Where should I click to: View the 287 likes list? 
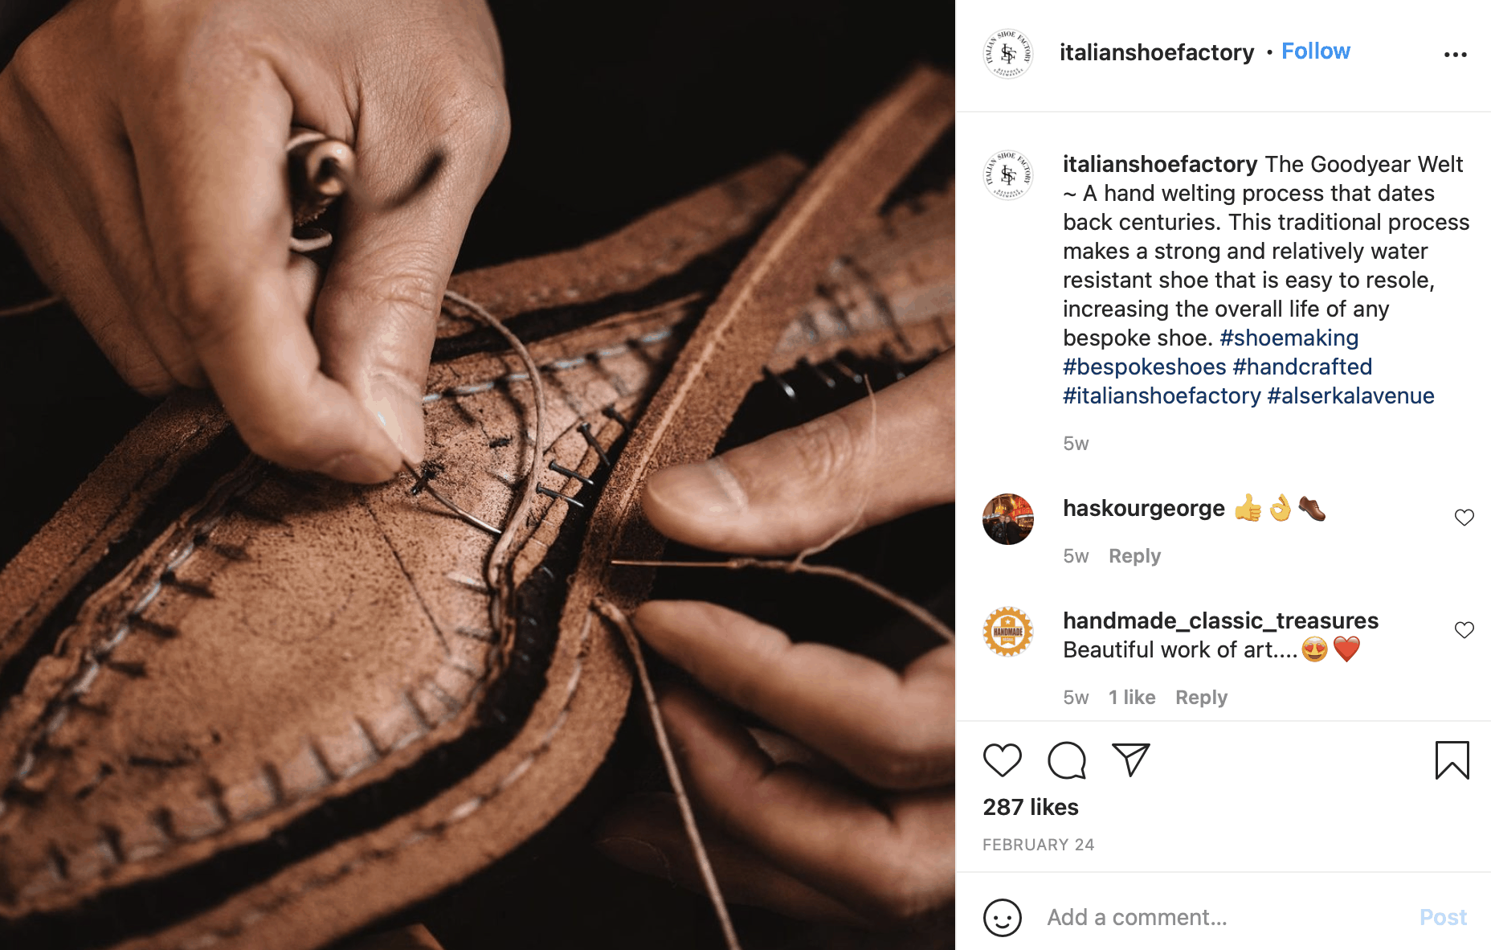[1031, 807]
